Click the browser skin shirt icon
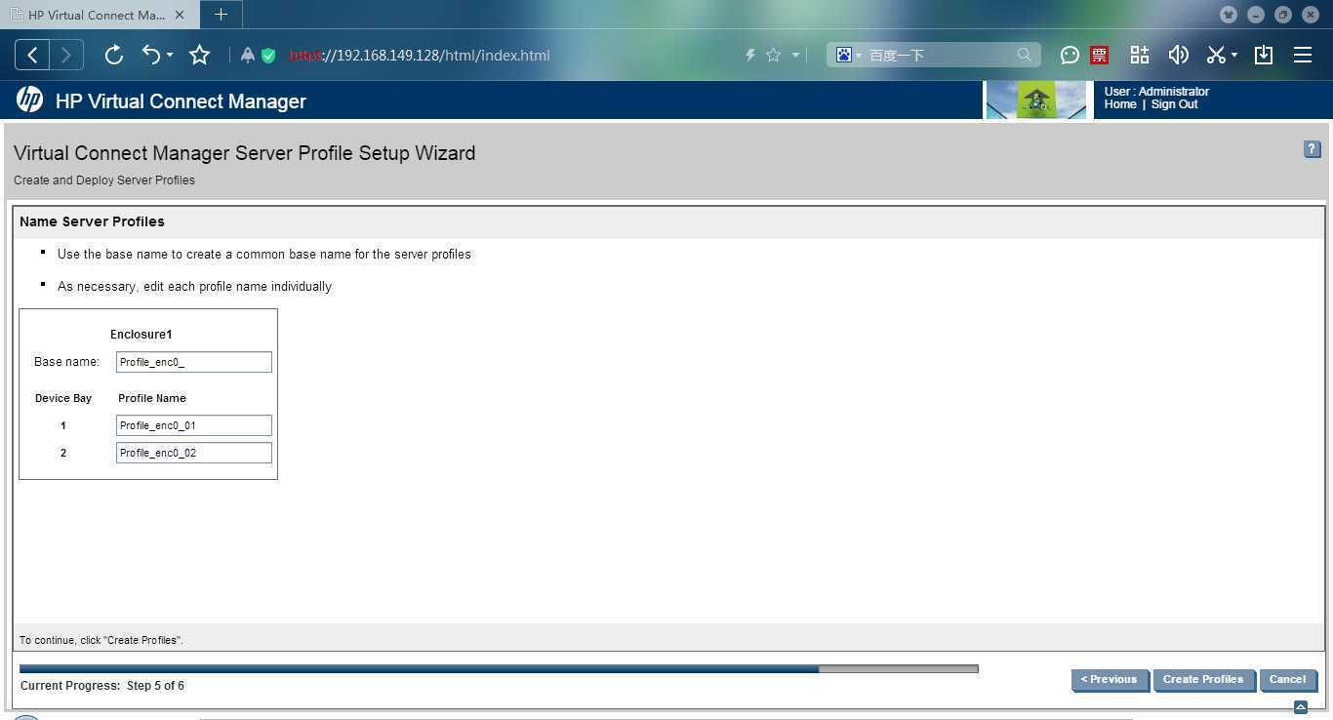 [x=1229, y=15]
